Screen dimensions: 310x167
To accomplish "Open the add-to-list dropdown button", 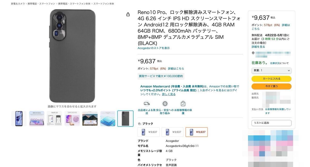I will (272, 123).
